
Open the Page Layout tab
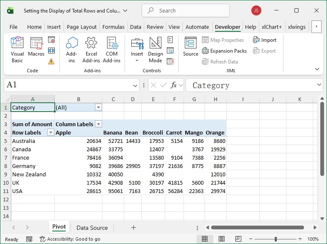[x=82, y=27]
